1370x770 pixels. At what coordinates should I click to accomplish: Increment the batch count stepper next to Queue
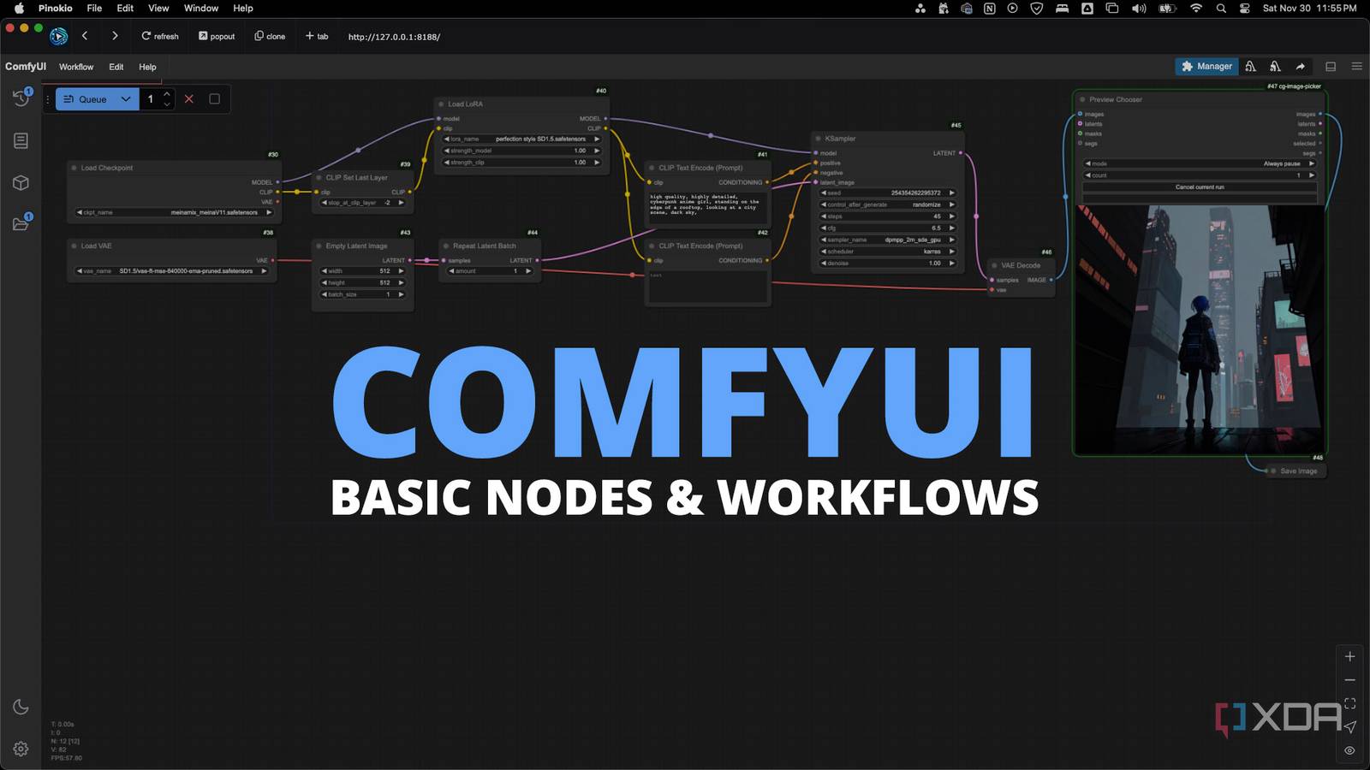(x=166, y=94)
